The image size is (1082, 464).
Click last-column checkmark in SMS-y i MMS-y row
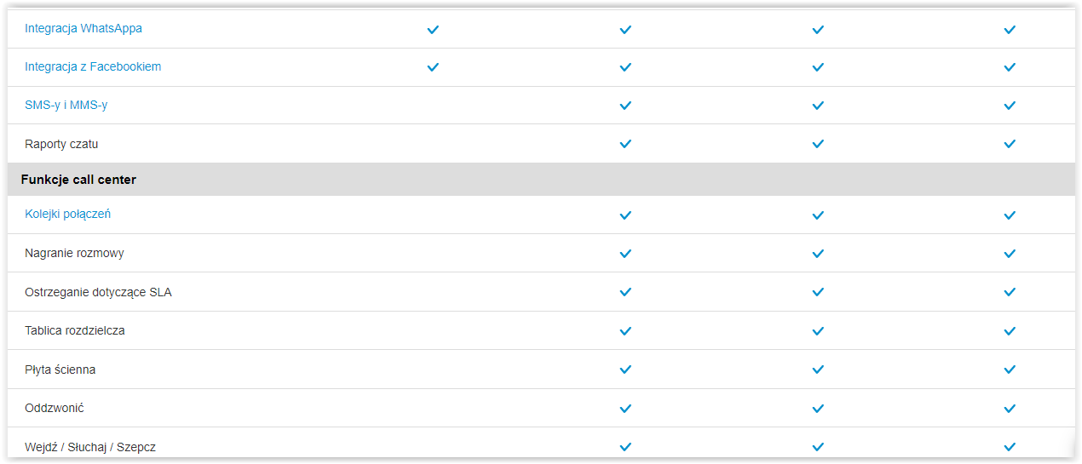click(1010, 106)
